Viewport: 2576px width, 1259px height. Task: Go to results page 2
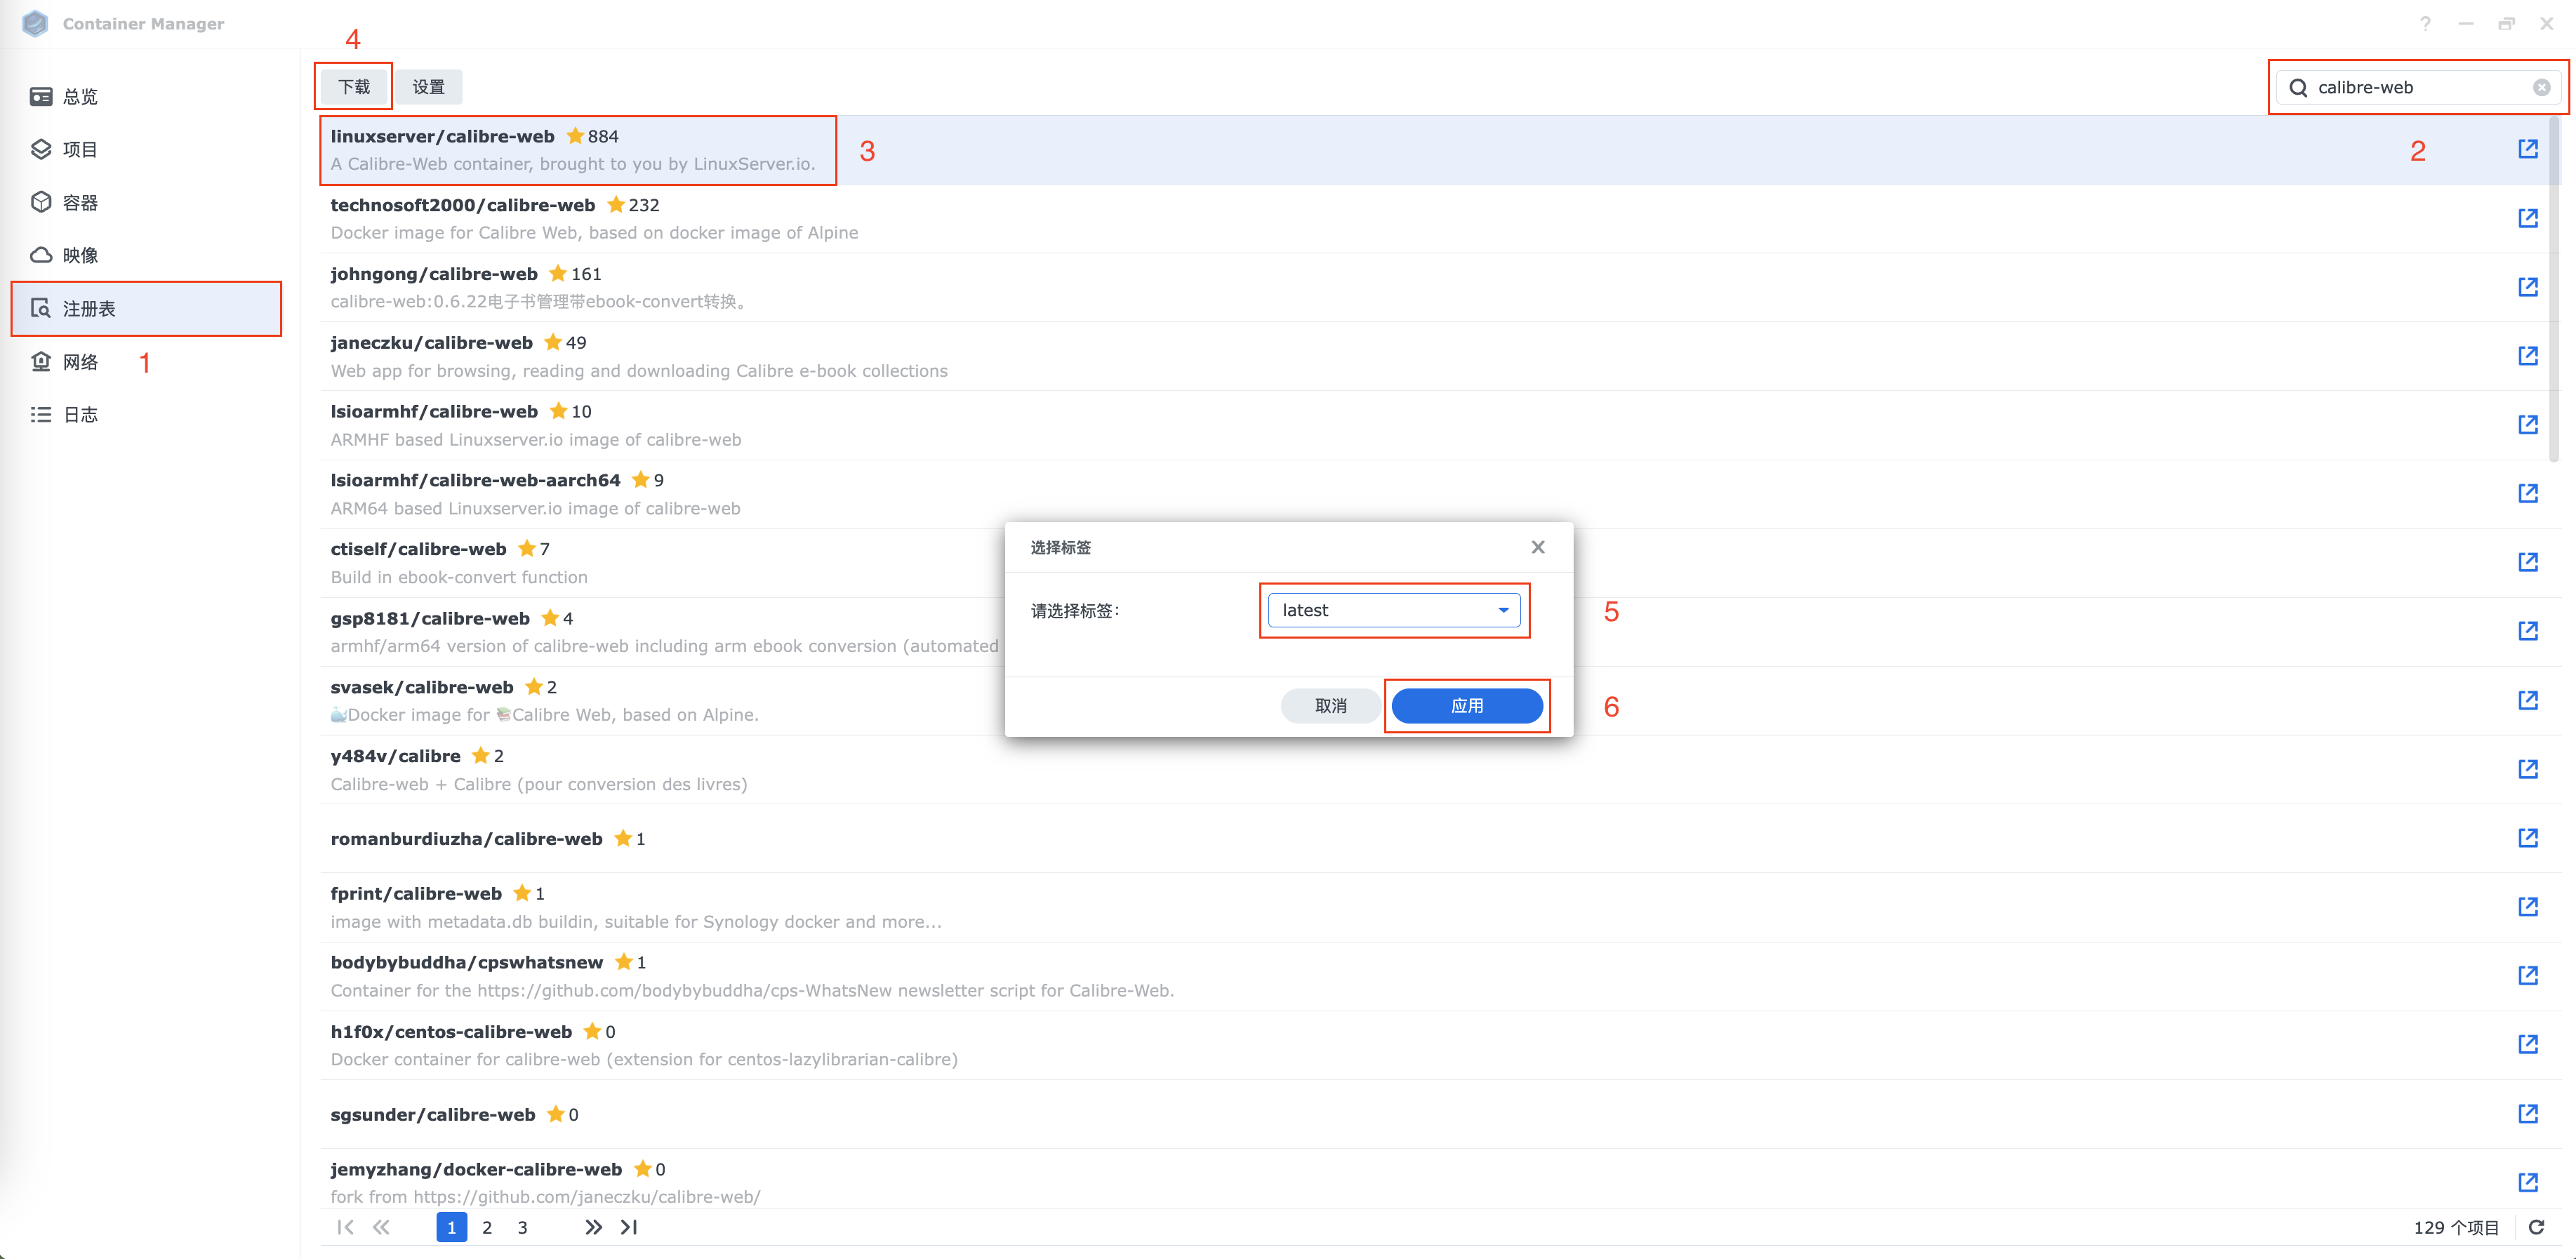(x=487, y=1227)
